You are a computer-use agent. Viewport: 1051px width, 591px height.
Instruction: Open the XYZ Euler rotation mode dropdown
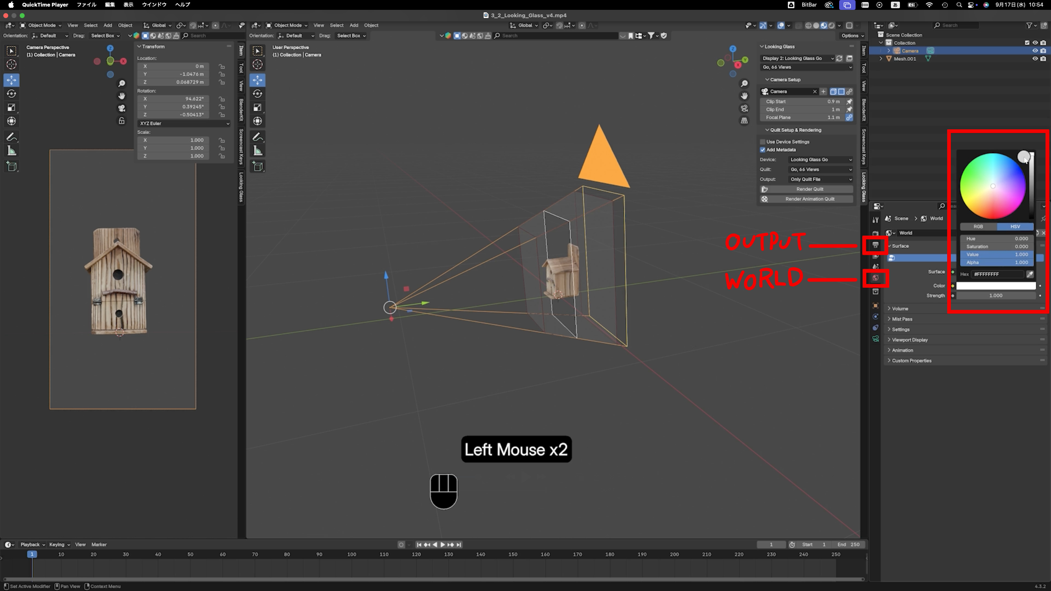(184, 124)
